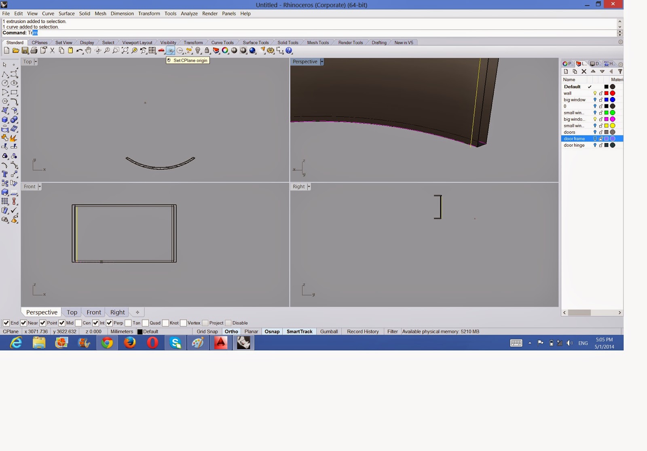Click the blue Render sphere icon

click(x=253, y=51)
